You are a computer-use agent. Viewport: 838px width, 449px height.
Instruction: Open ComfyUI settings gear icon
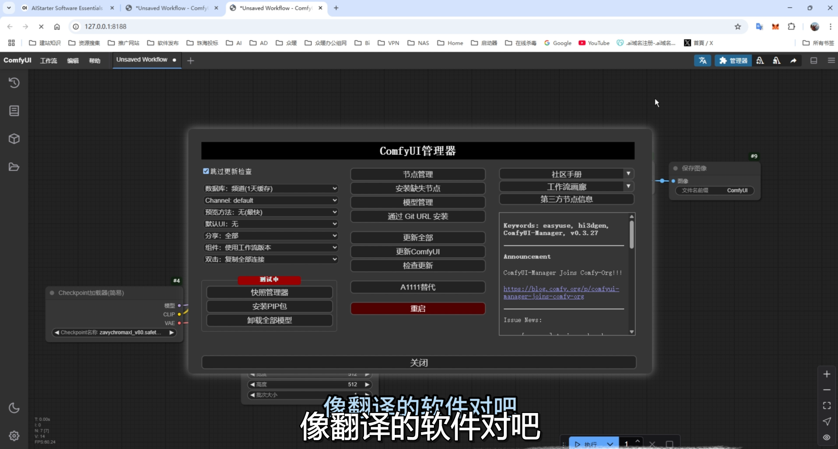14,436
